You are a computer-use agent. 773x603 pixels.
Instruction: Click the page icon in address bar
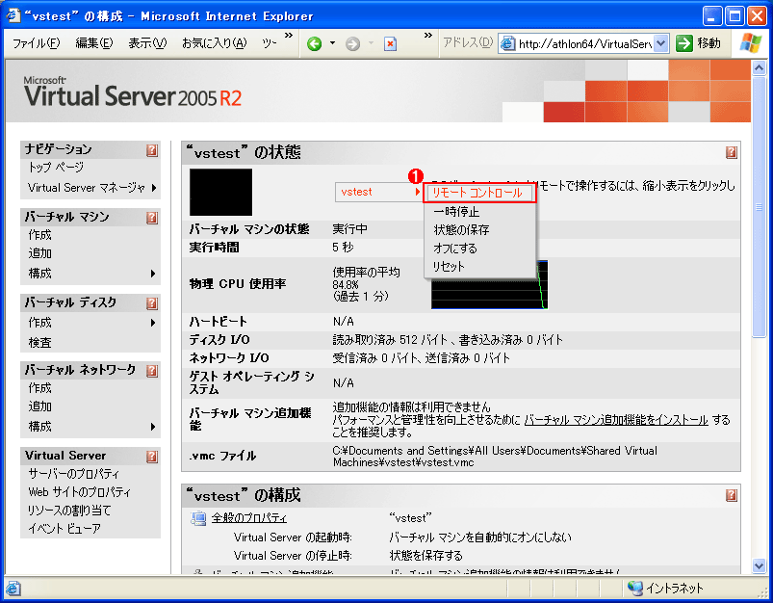click(507, 44)
